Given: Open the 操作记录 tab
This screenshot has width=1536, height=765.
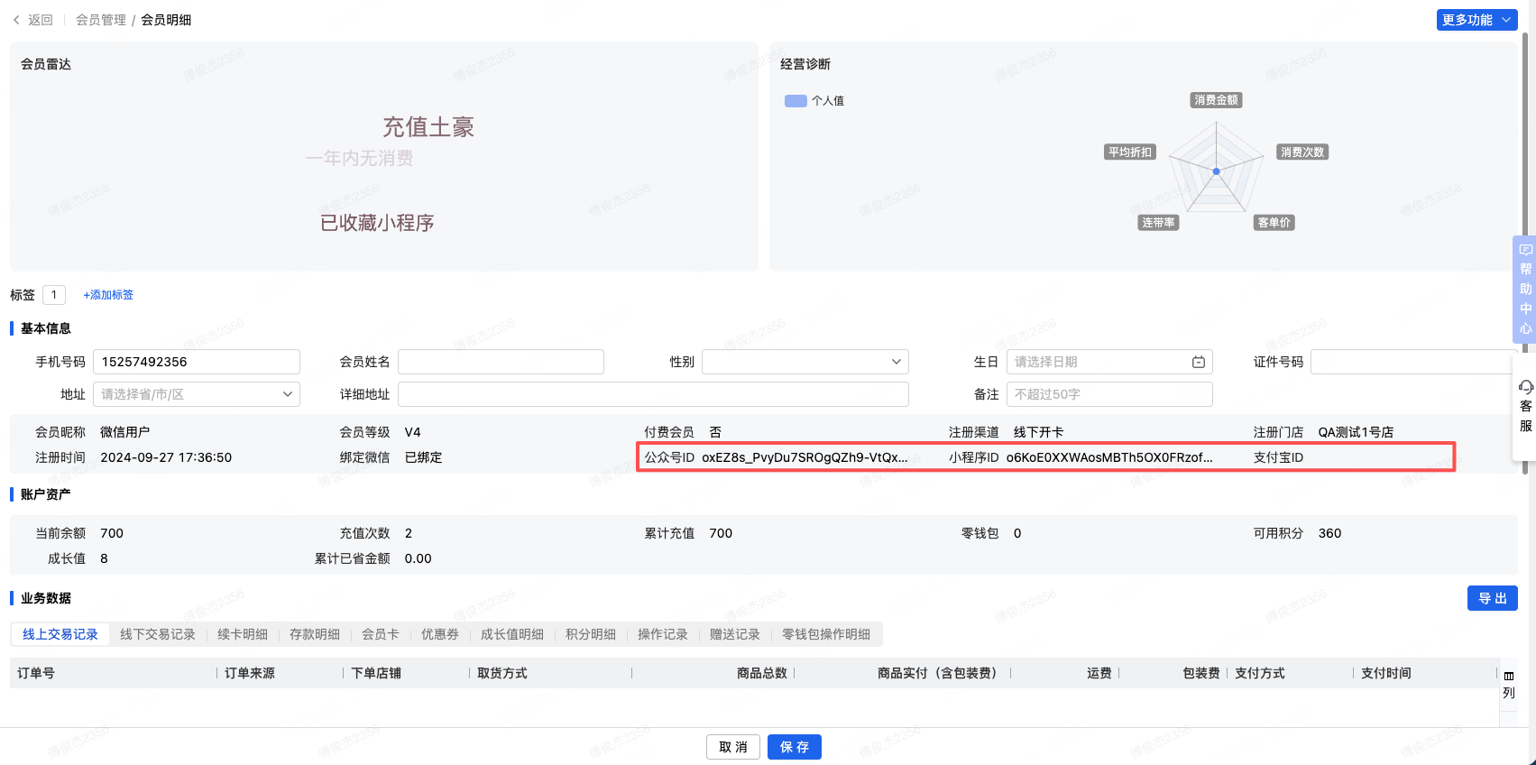Looking at the screenshot, I should pyautogui.click(x=663, y=634).
